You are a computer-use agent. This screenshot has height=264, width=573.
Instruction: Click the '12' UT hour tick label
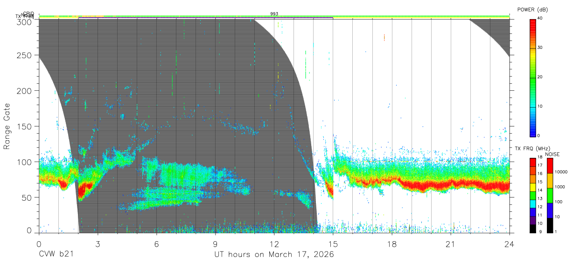point(274,244)
